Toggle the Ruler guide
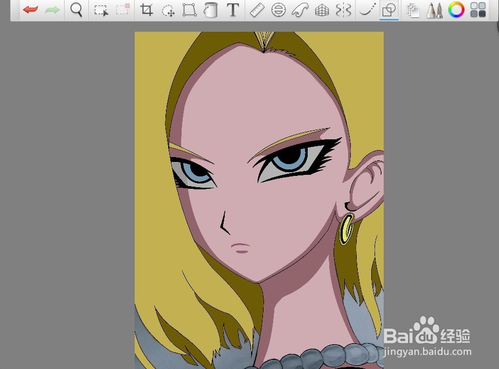The width and height of the screenshot is (499, 369). (x=257, y=10)
